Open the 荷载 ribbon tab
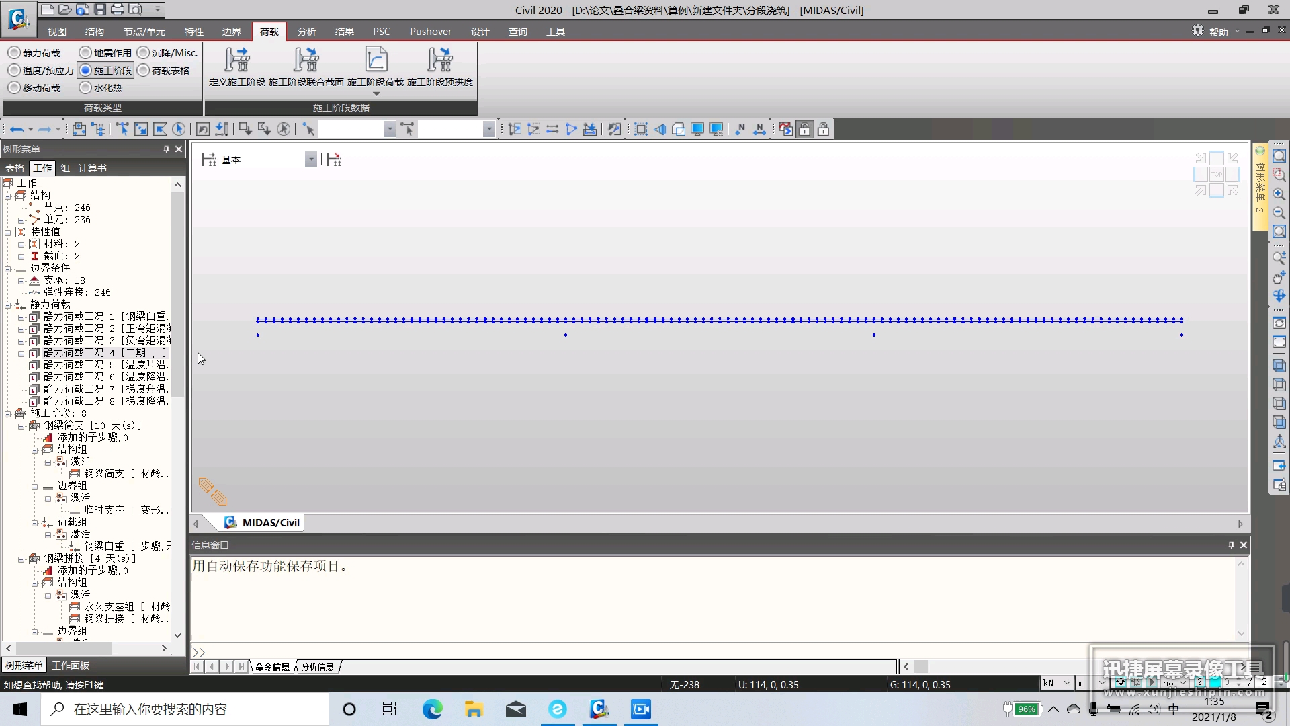The width and height of the screenshot is (1290, 726). [x=269, y=32]
